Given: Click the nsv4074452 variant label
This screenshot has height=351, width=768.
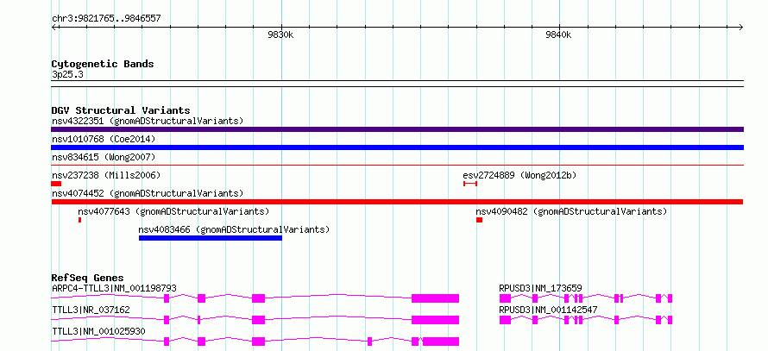Looking at the screenshot, I should click(148, 193).
